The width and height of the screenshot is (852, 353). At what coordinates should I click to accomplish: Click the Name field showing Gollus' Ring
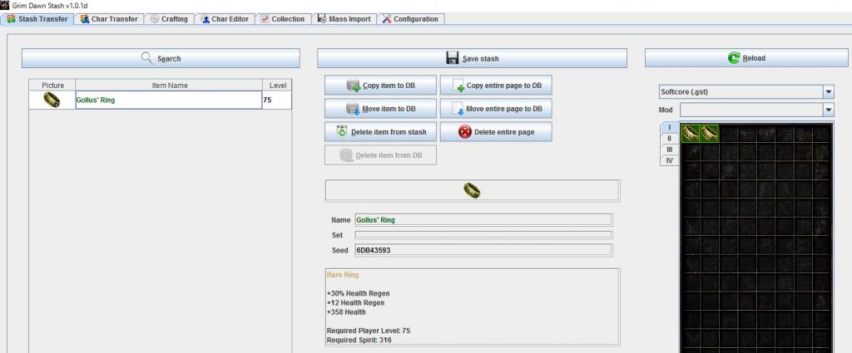pyautogui.click(x=483, y=220)
